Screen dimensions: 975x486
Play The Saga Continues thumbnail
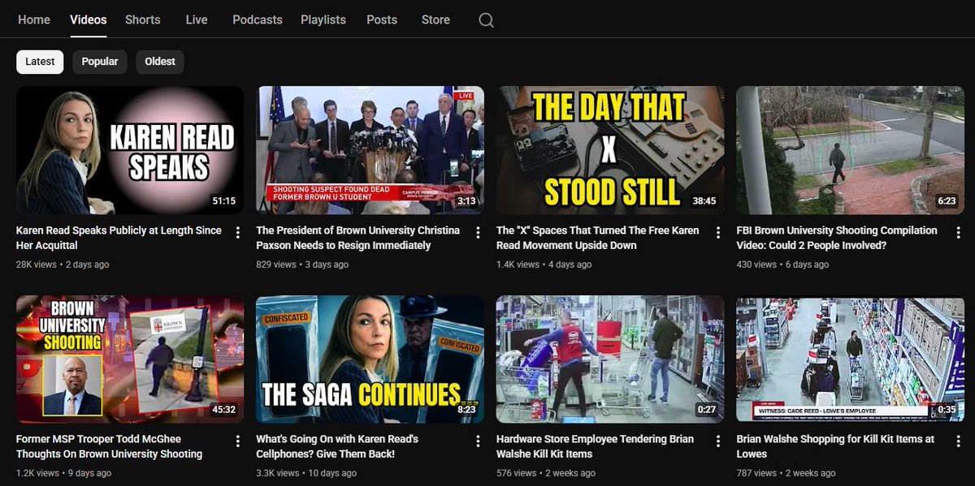[x=370, y=359]
